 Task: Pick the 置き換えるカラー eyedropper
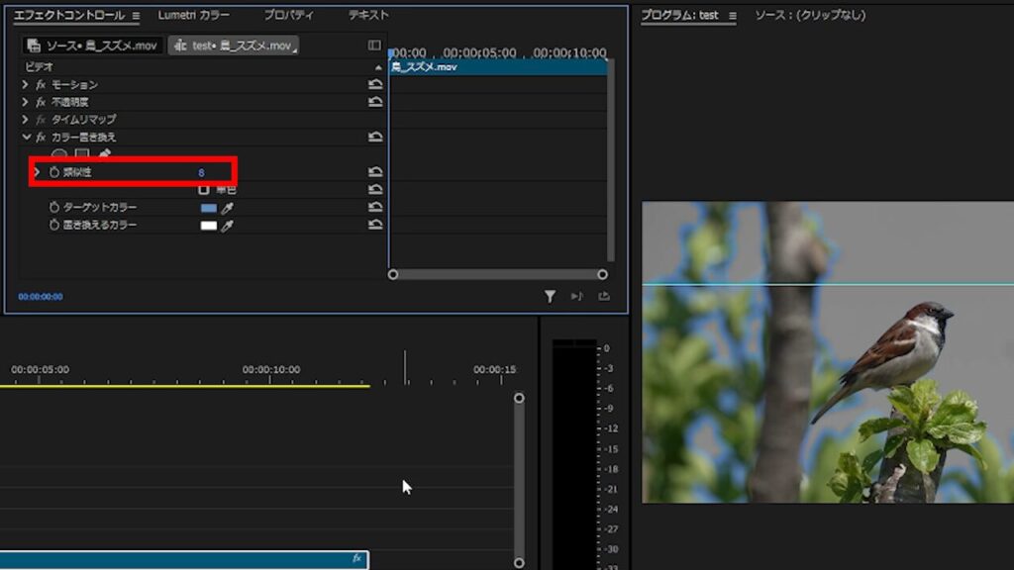227,226
